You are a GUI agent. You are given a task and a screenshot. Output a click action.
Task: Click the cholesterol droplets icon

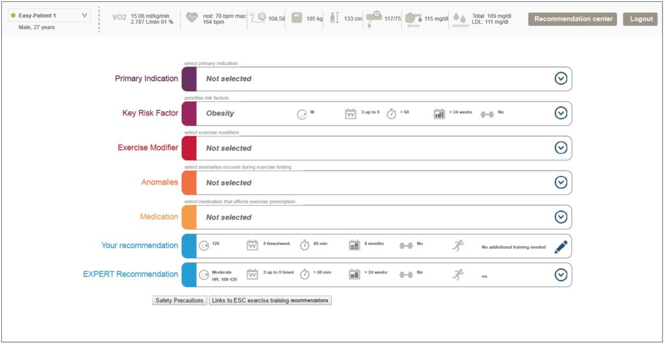[459, 18]
